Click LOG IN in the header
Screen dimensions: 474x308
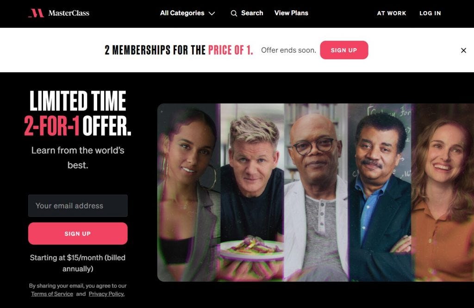[x=430, y=13]
